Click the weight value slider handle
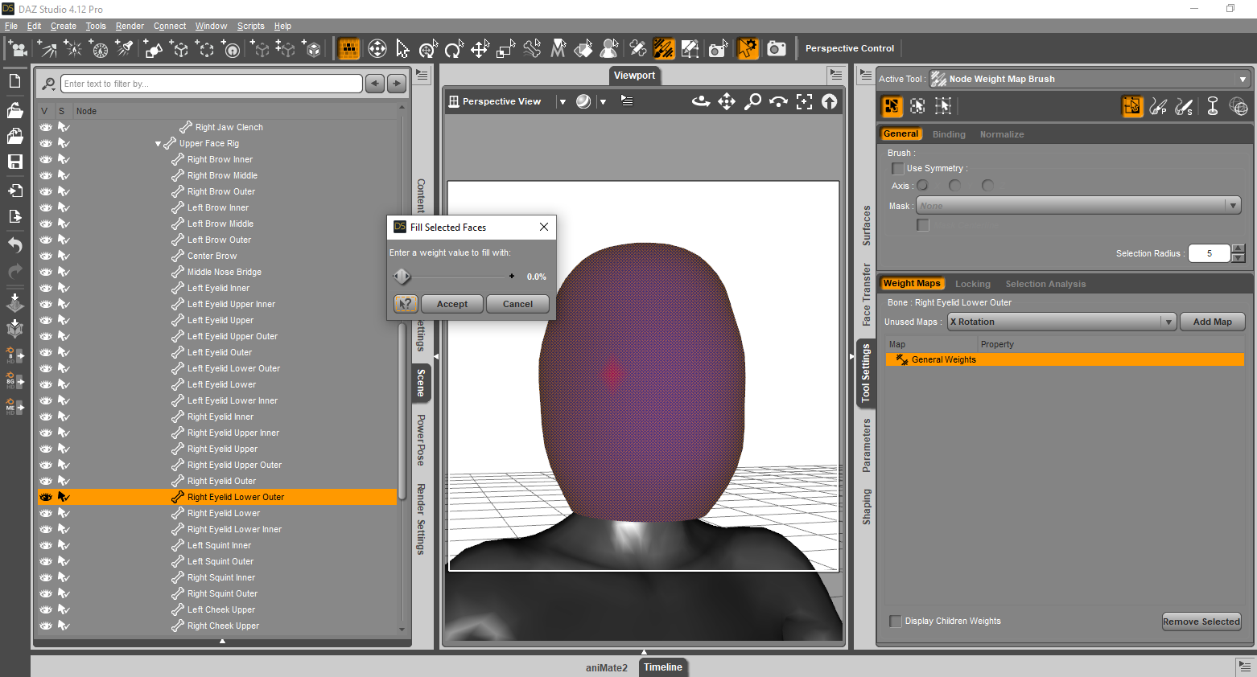Viewport: 1257px width, 677px height. tap(402, 277)
